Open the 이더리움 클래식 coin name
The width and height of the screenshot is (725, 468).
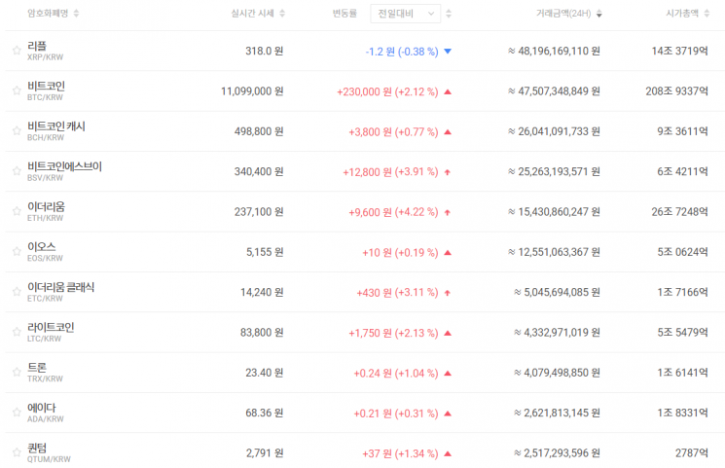pos(60,287)
